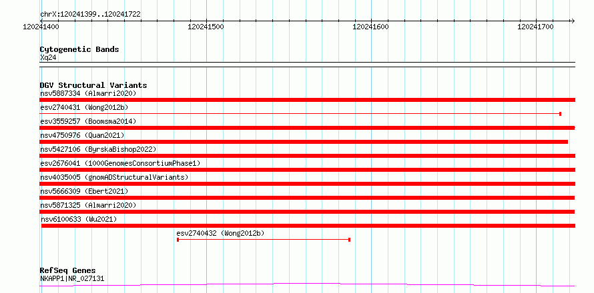Viewport: 594px width, 293px height.
Task: Click the magenta NKAPP1 gene line
Action: click(x=307, y=284)
